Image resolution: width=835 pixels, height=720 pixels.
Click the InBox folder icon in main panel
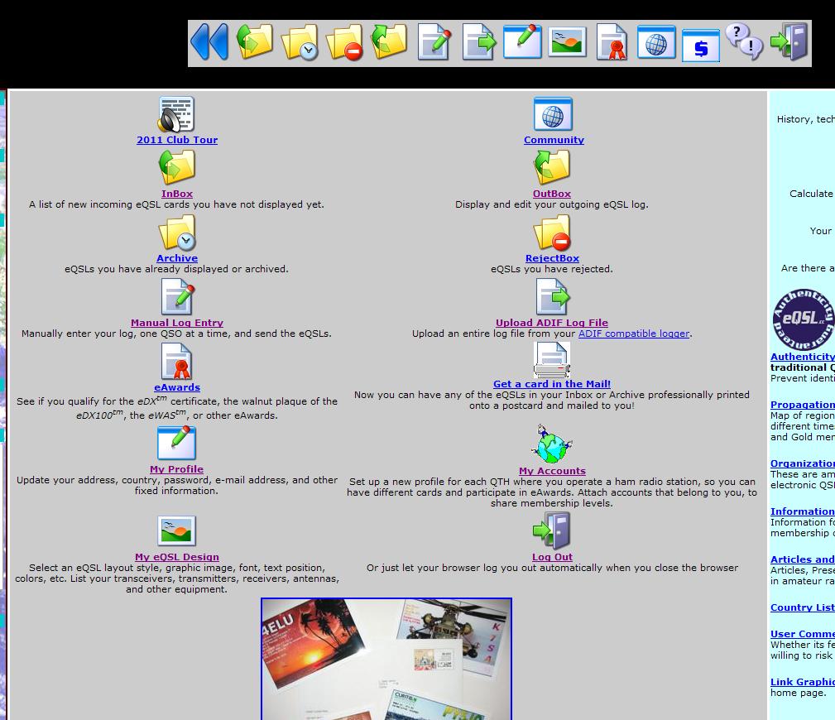[177, 167]
